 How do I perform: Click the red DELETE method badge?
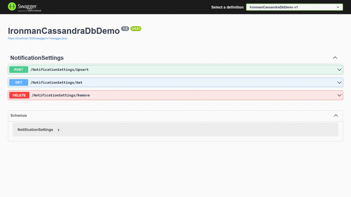19,95
